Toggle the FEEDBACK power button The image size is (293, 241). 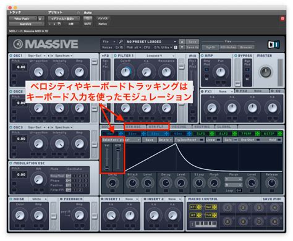pyautogui.click(x=61, y=199)
